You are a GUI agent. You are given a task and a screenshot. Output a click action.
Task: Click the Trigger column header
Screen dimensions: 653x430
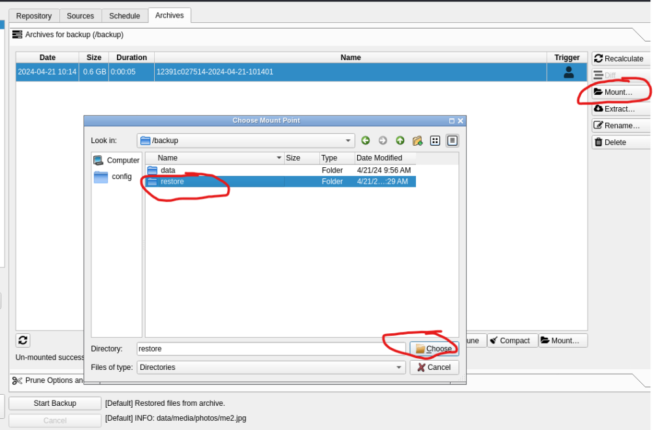(x=567, y=58)
